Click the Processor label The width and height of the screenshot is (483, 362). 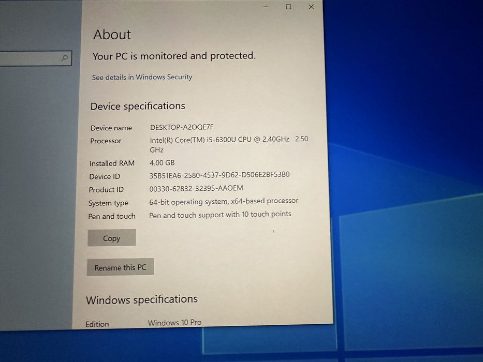coord(106,141)
